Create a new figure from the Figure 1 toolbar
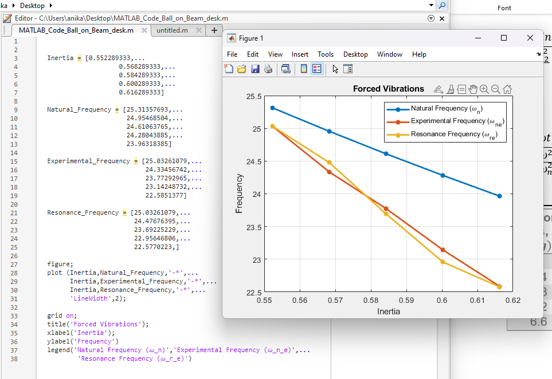552x379 pixels. tap(229, 69)
